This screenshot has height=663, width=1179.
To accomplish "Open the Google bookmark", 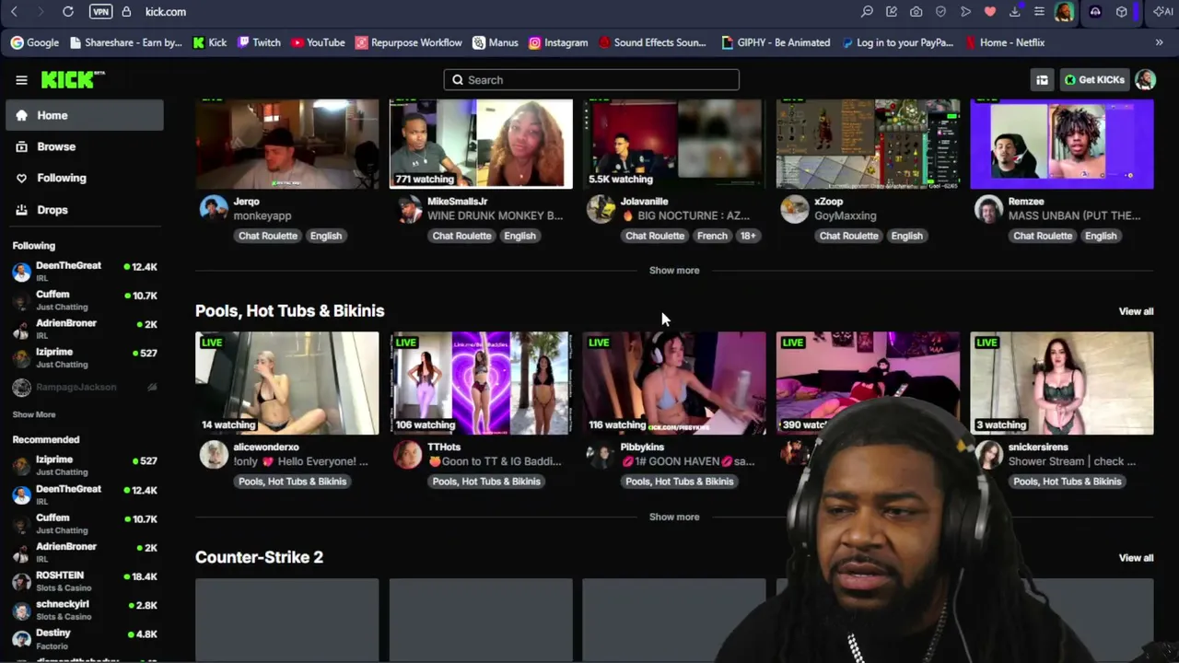I will click(35, 42).
